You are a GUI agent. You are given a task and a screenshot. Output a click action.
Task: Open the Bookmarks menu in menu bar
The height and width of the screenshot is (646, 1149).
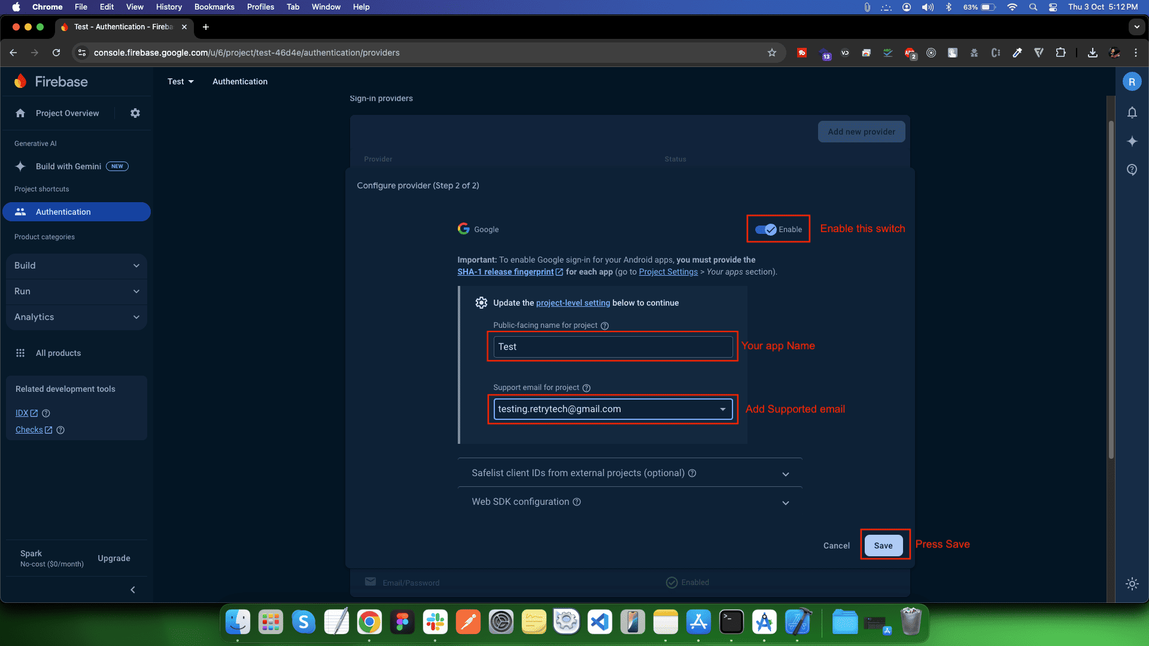click(214, 7)
